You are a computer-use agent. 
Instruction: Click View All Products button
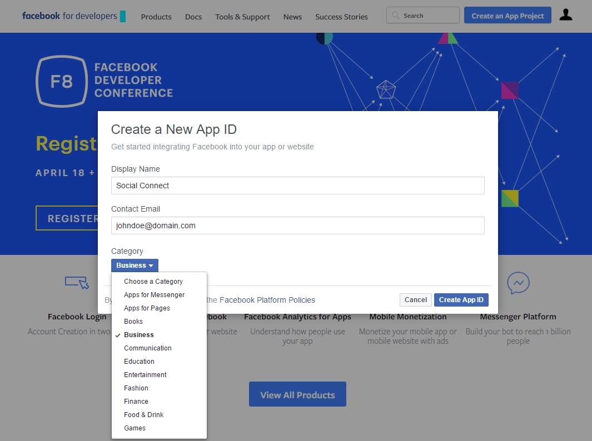(x=297, y=394)
